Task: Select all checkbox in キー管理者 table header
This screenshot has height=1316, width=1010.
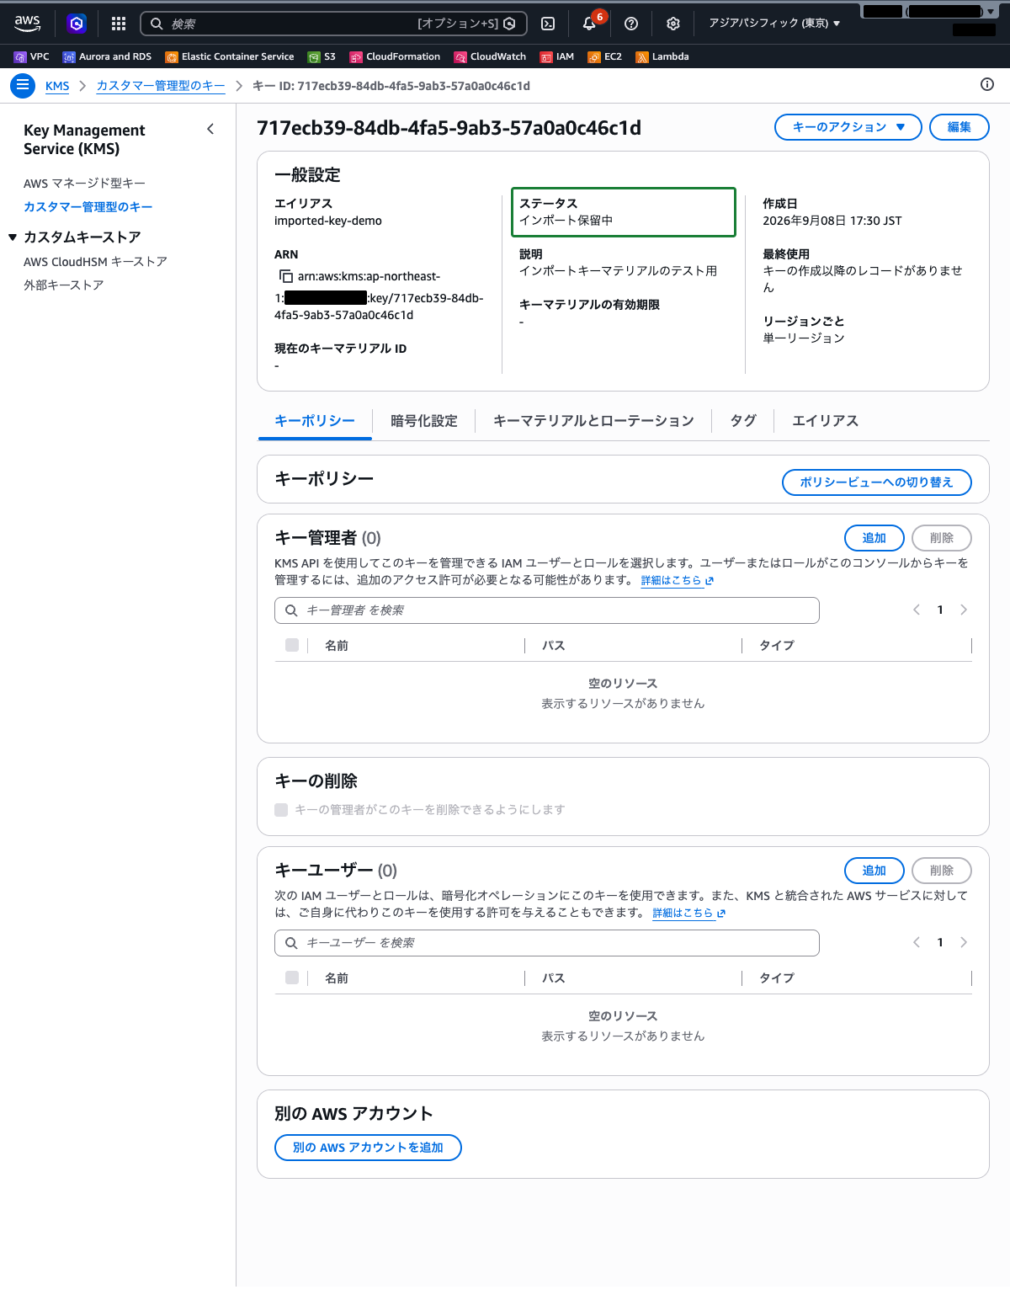Action: pos(292,645)
